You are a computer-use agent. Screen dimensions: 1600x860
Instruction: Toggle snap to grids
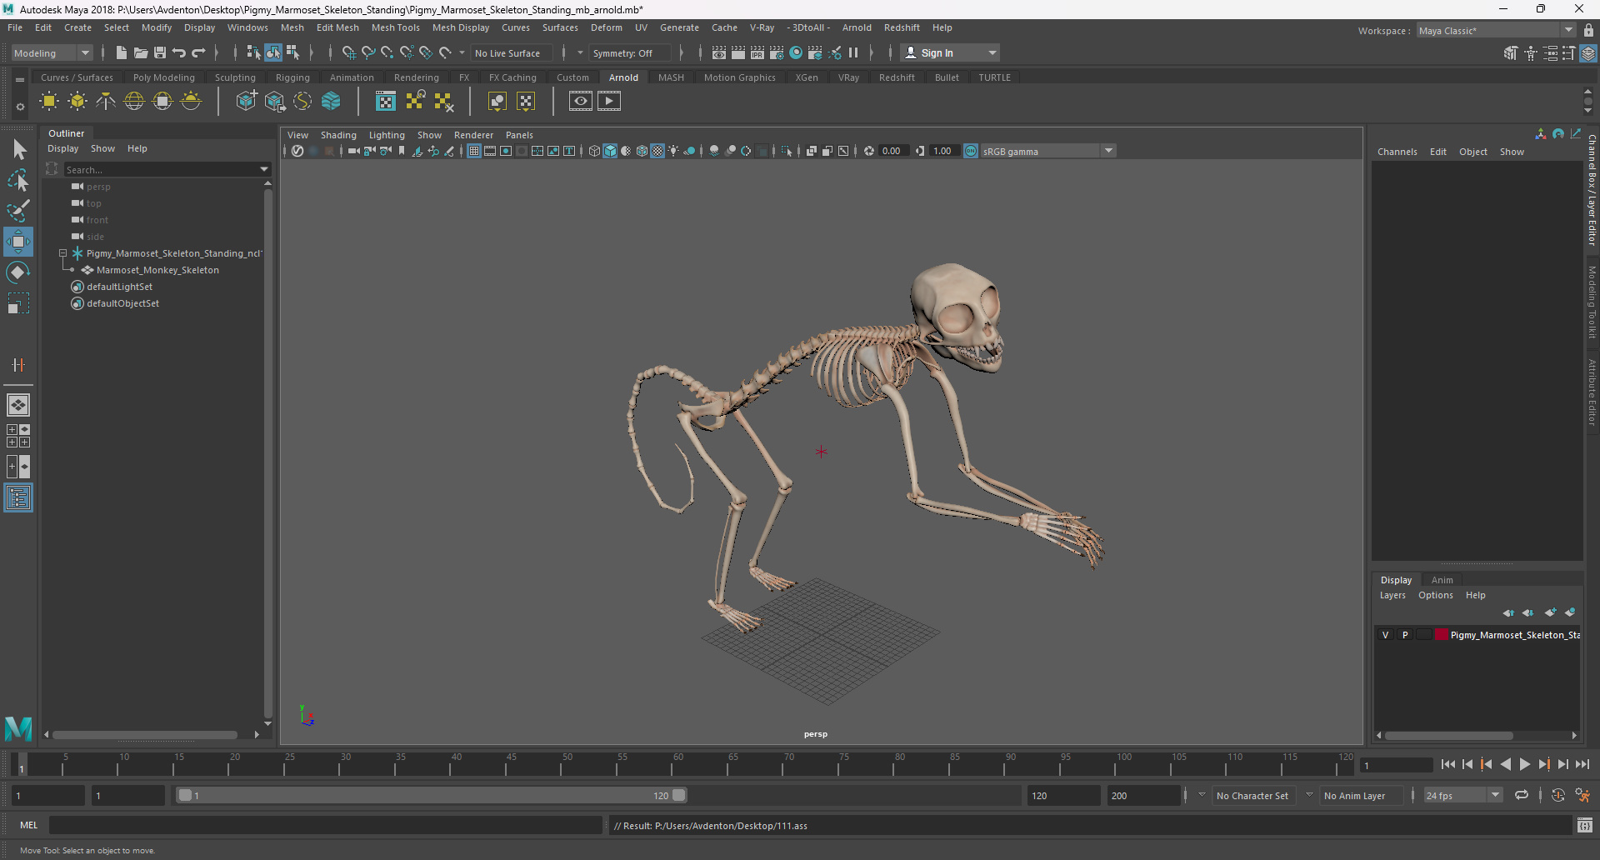tap(348, 52)
